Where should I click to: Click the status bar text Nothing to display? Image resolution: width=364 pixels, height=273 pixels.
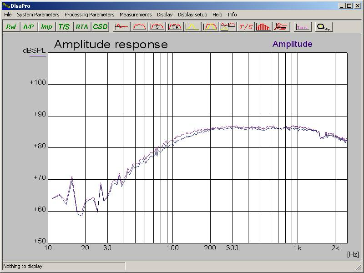23,266
